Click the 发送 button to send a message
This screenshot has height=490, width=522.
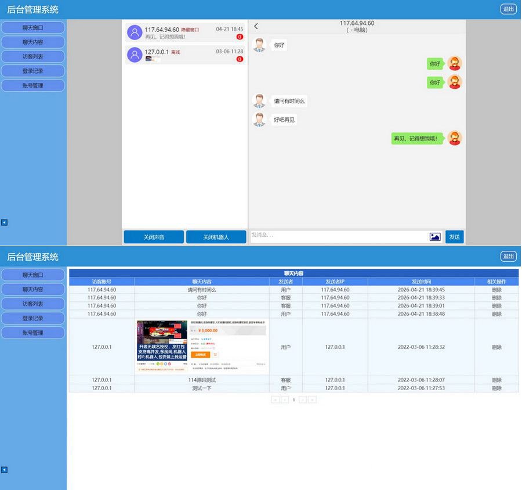(x=454, y=237)
